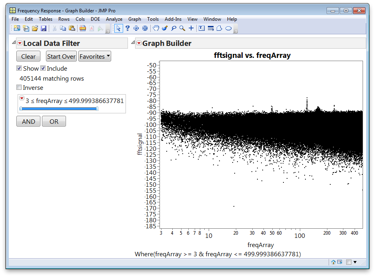Screen dimensions: 375x277
Task: Save the journal with the Save icon
Action: pos(44,28)
